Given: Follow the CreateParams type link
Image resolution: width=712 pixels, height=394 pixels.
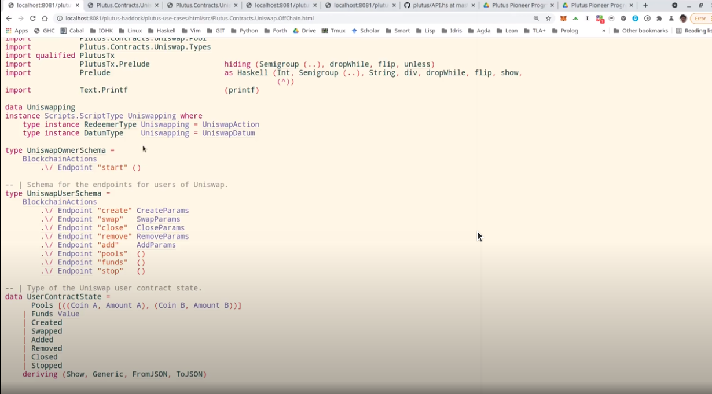Looking at the screenshot, I should [163, 211].
